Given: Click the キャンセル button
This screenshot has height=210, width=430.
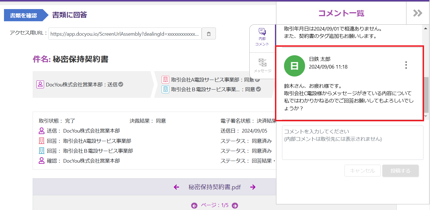Looking at the screenshot, I should (x=362, y=171).
